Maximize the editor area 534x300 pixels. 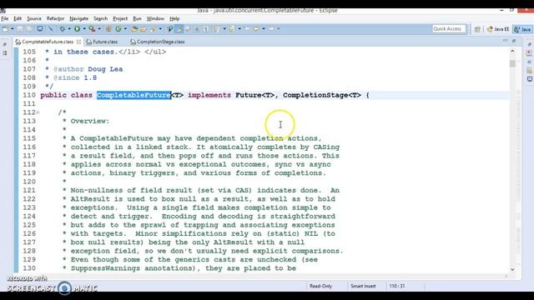point(514,41)
